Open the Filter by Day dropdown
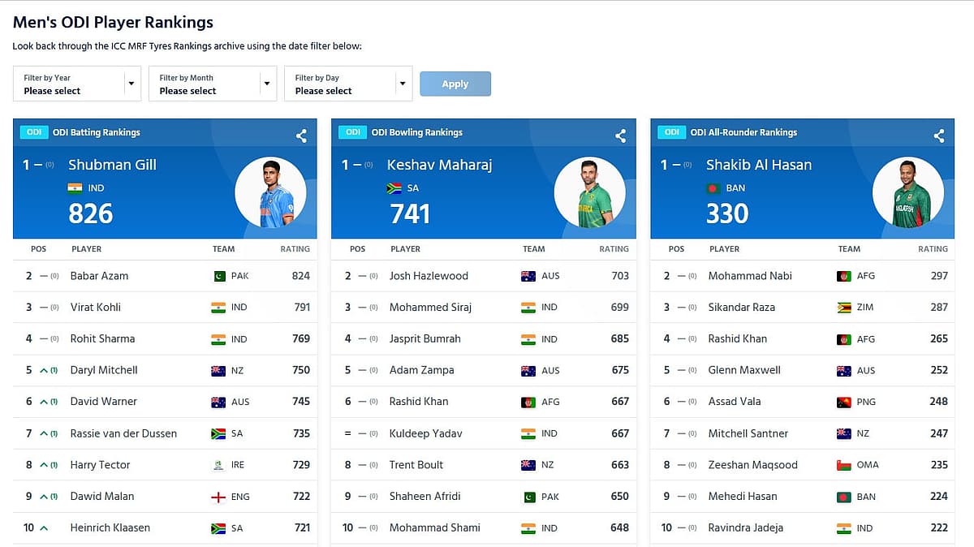This screenshot has width=974, height=547. tap(348, 84)
